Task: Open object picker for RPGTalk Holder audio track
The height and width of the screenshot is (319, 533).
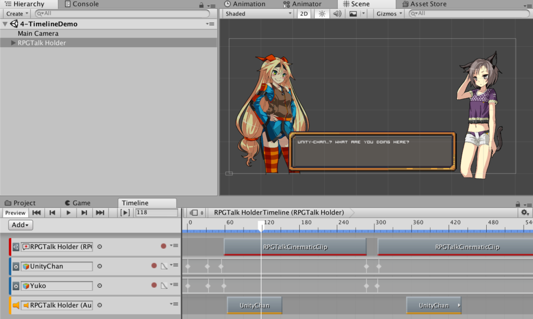Action: [99, 305]
